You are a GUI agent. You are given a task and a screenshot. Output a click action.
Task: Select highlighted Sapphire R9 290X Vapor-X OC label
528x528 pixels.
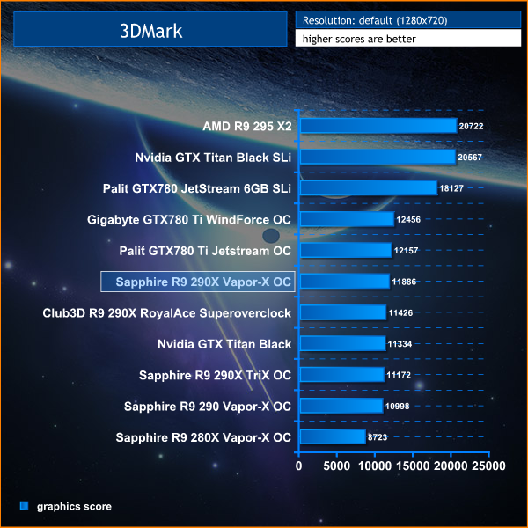click(198, 282)
